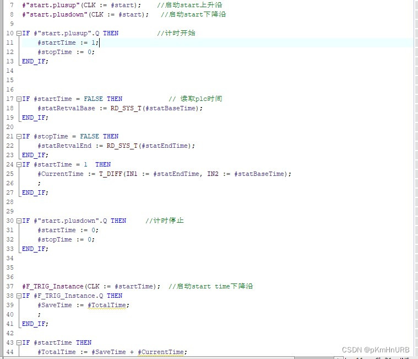Image resolution: width=418 pixels, height=359 pixels.
Task: Click 'IF #stopTime = FALSE THEN' statement
Action: [x=70, y=136]
